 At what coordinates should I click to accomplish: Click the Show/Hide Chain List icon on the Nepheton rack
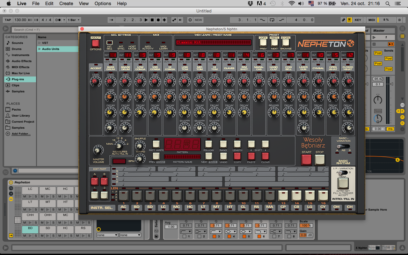11,193
